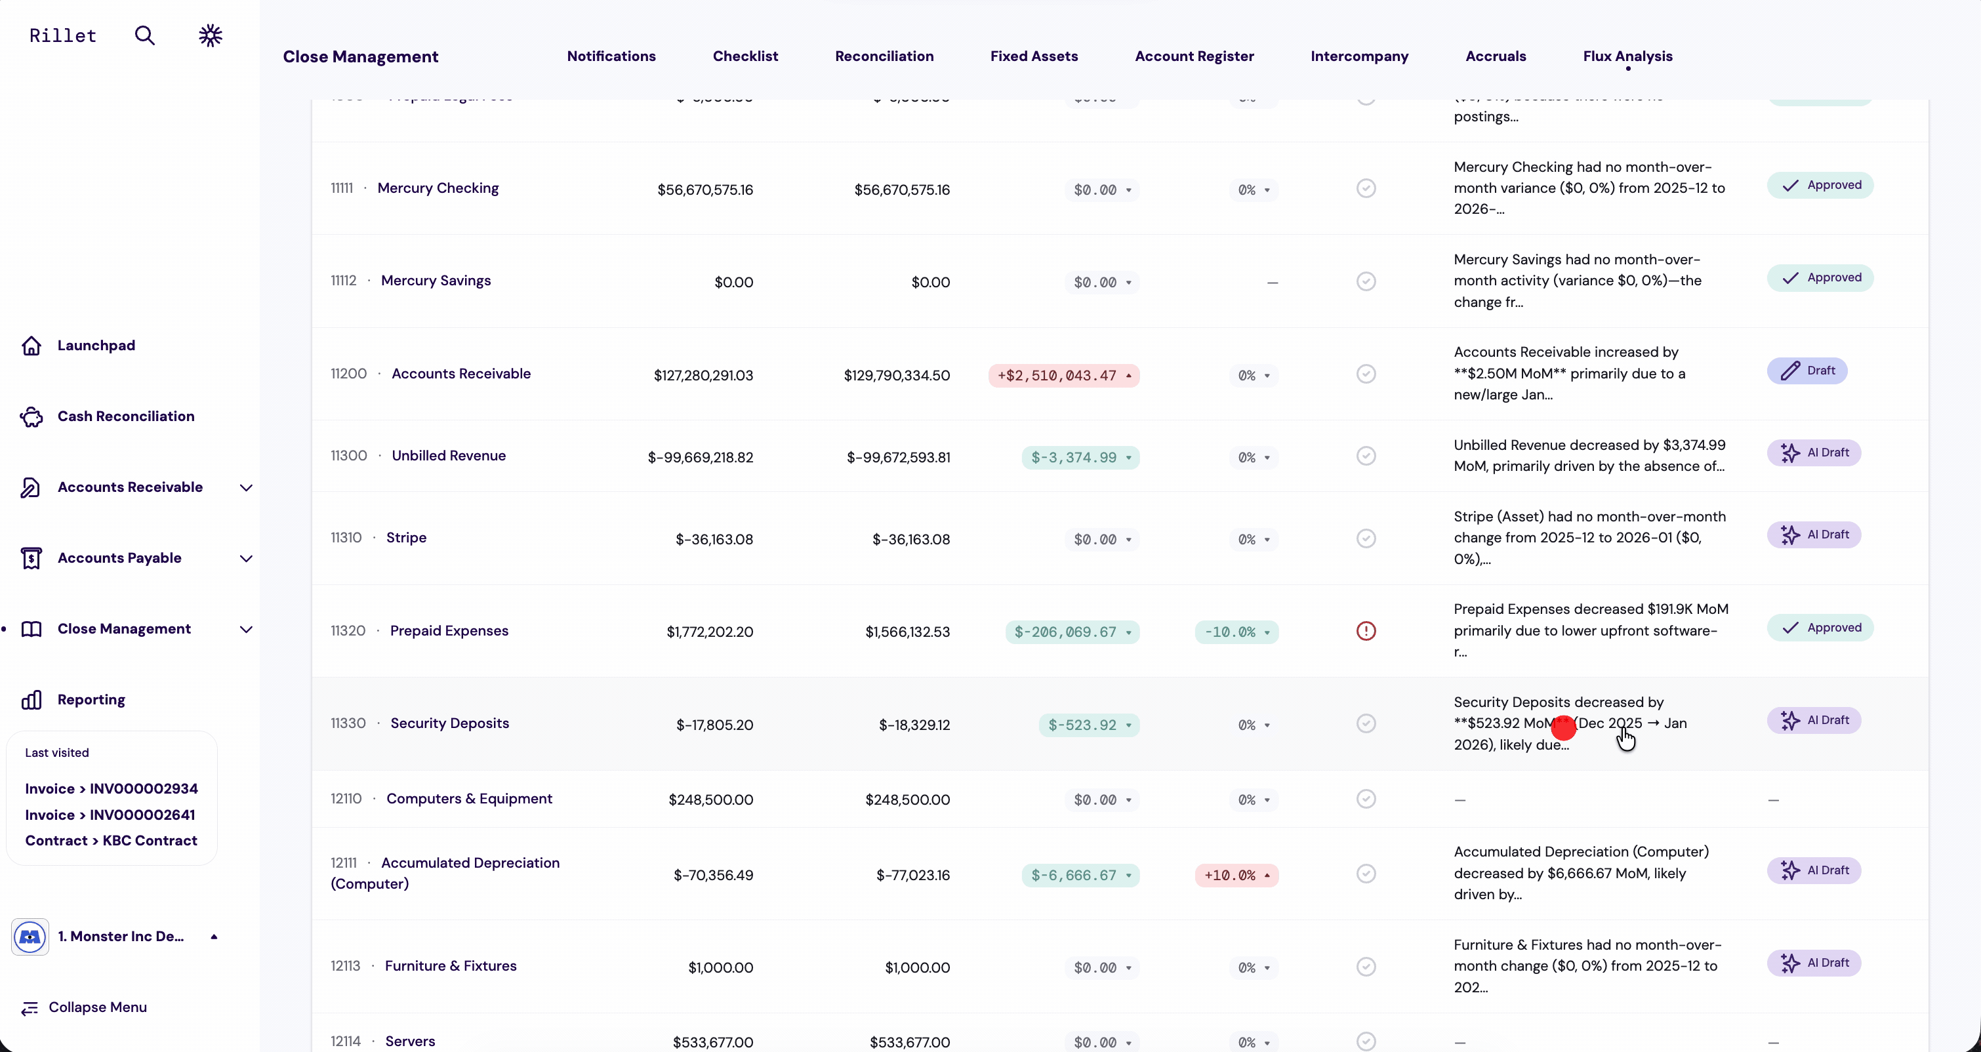The height and width of the screenshot is (1052, 1981).
Task: Open the Fixed Assets tab
Action: pos(1034,56)
